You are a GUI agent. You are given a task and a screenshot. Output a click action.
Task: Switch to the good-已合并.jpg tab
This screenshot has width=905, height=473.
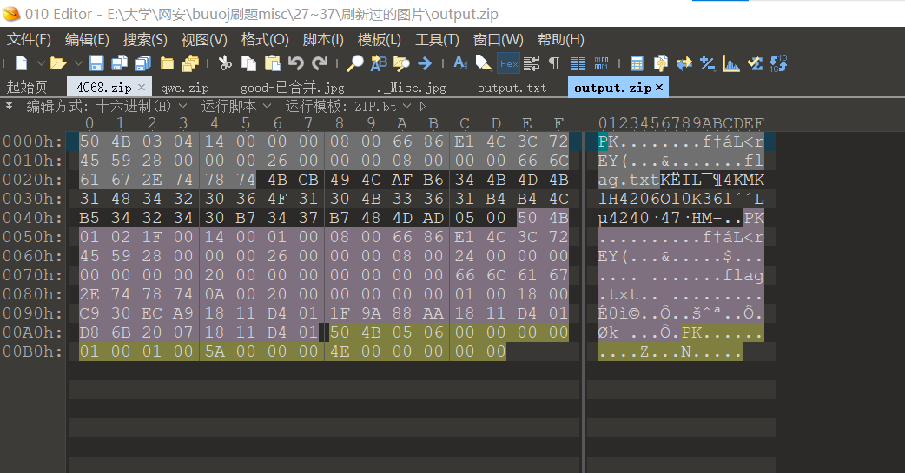(292, 88)
